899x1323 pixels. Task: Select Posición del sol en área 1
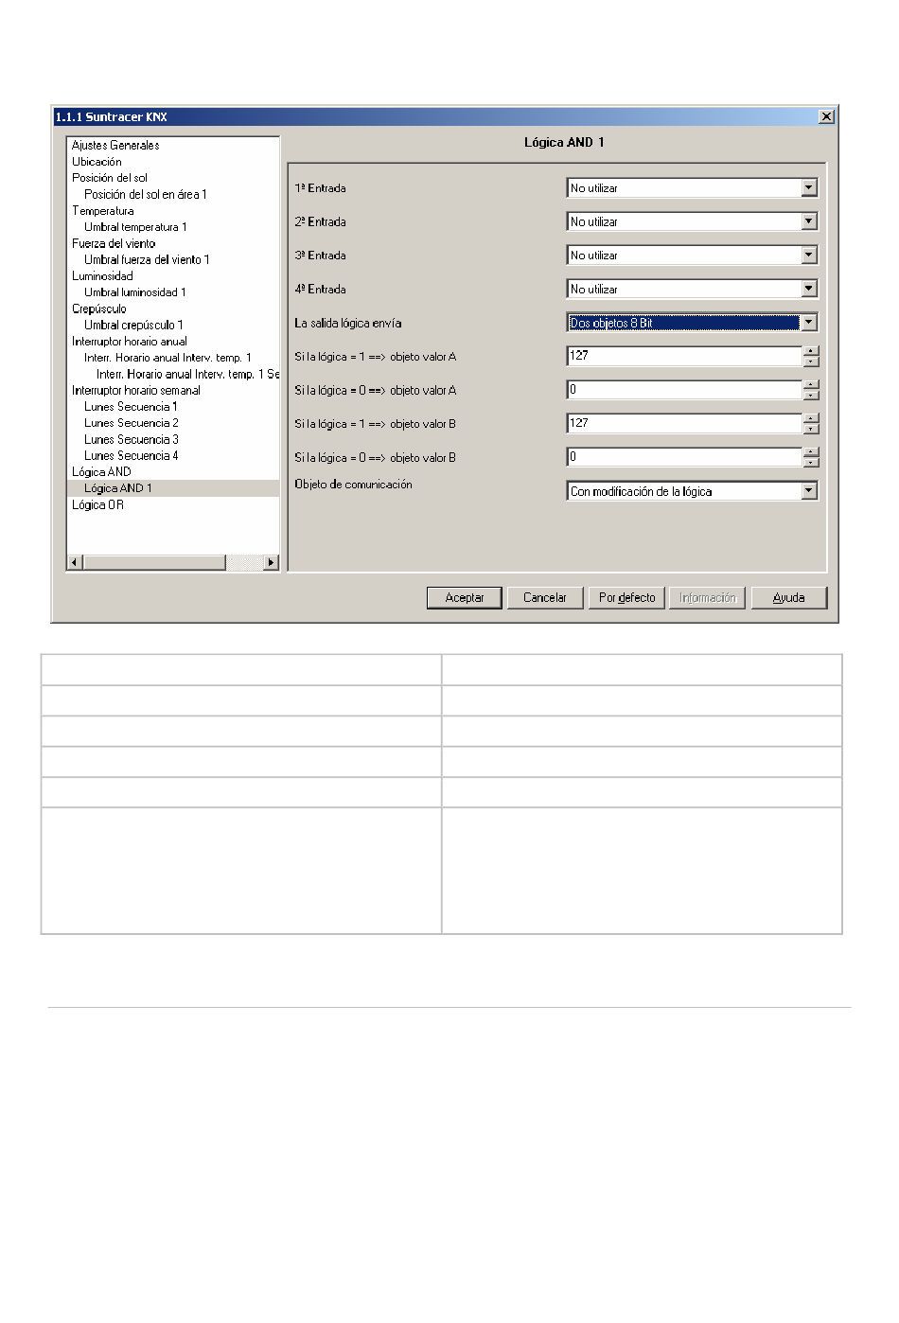click(146, 194)
